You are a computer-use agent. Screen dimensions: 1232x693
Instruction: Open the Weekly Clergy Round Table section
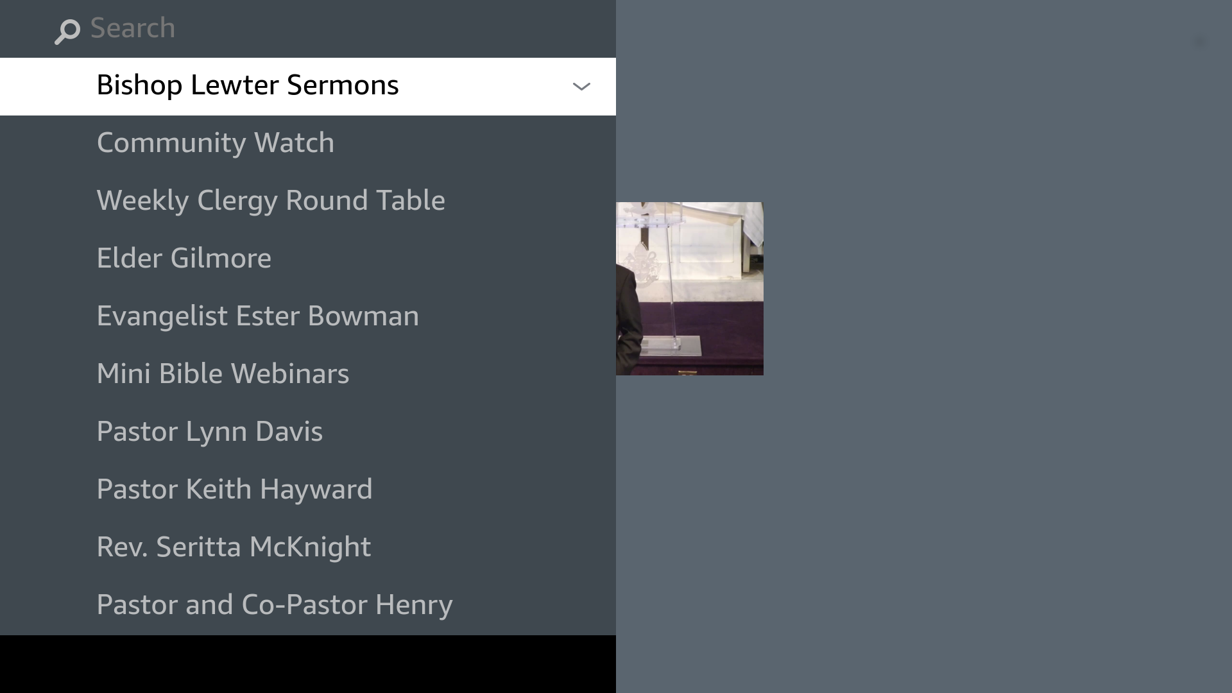tap(270, 200)
